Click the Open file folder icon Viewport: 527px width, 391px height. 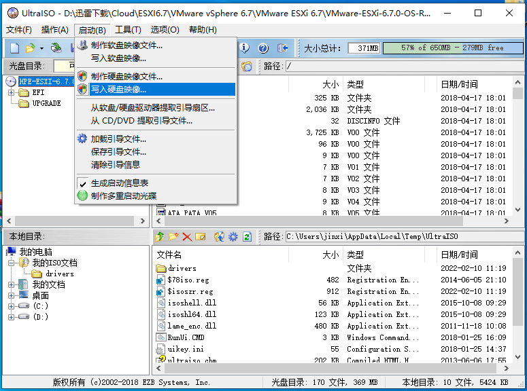[30, 48]
